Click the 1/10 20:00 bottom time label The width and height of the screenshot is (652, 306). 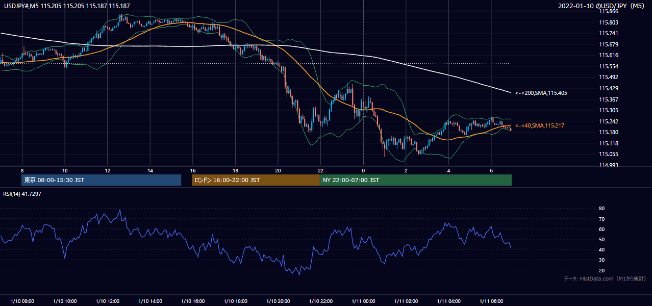point(278,301)
